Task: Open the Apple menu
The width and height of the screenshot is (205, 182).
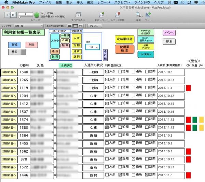Action: pos(6,2)
